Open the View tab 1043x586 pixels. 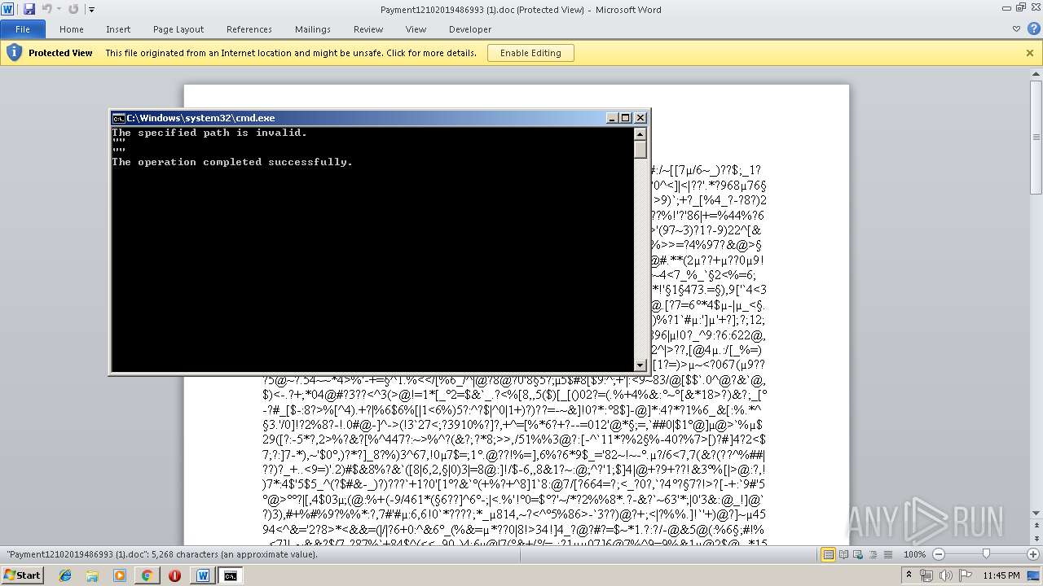coord(416,29)
